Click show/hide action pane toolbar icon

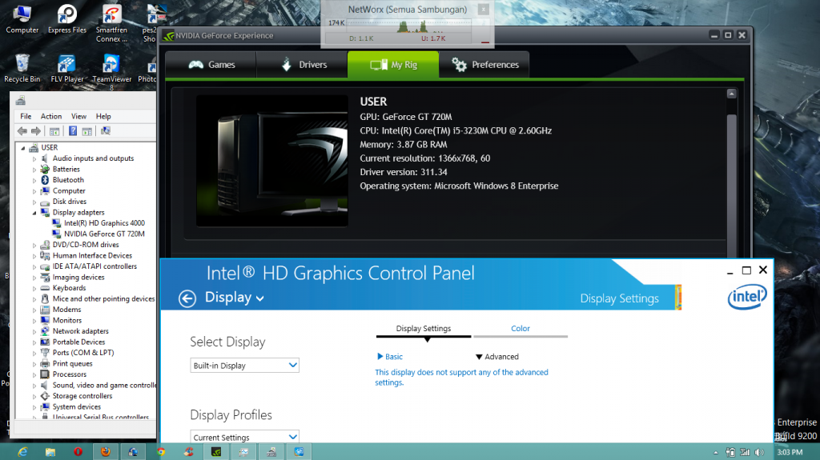[x=86, y=131]
